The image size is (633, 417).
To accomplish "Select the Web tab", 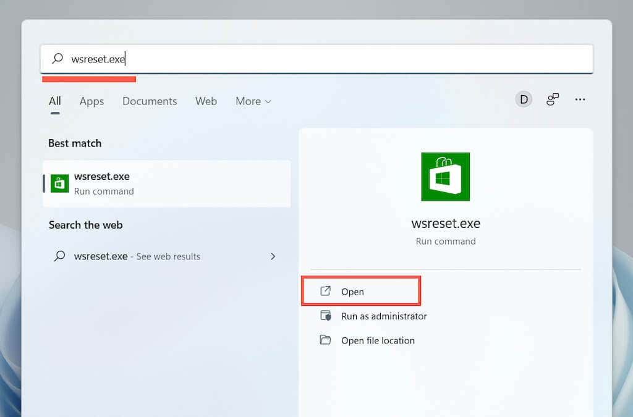I will [206, 101].
